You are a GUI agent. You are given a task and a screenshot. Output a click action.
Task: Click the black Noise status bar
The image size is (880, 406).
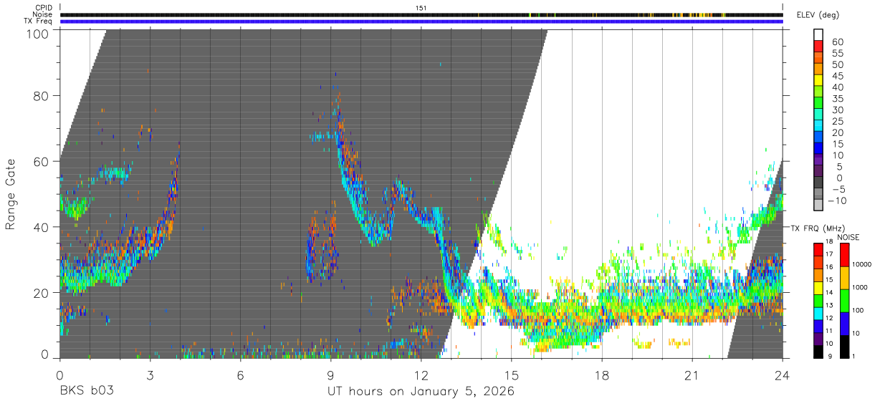click(421, 14)
